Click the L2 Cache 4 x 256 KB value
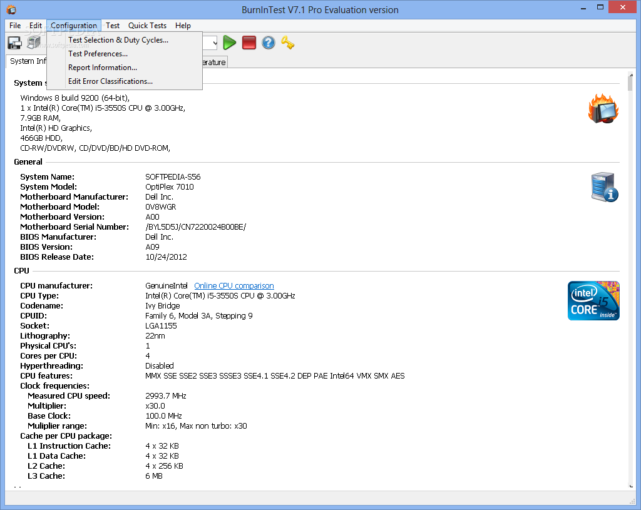 [x=164, y=466]
